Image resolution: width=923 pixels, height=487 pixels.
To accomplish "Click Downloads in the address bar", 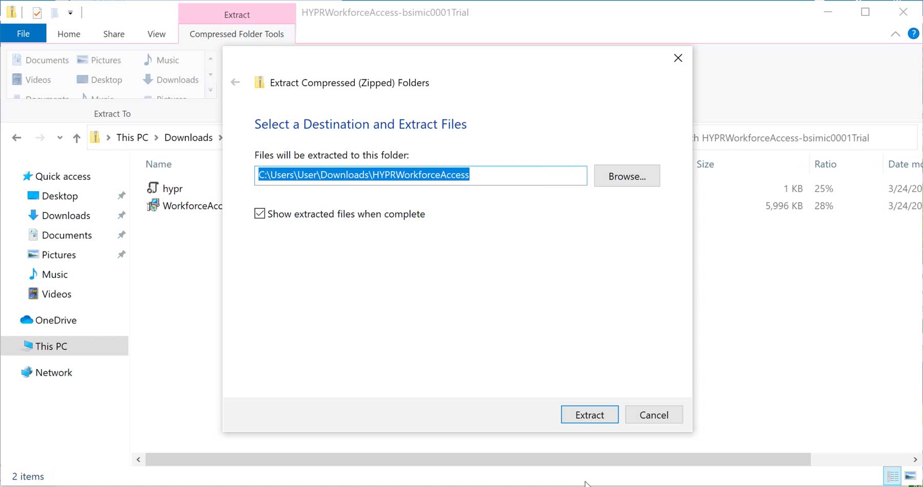I will [188, 138].
